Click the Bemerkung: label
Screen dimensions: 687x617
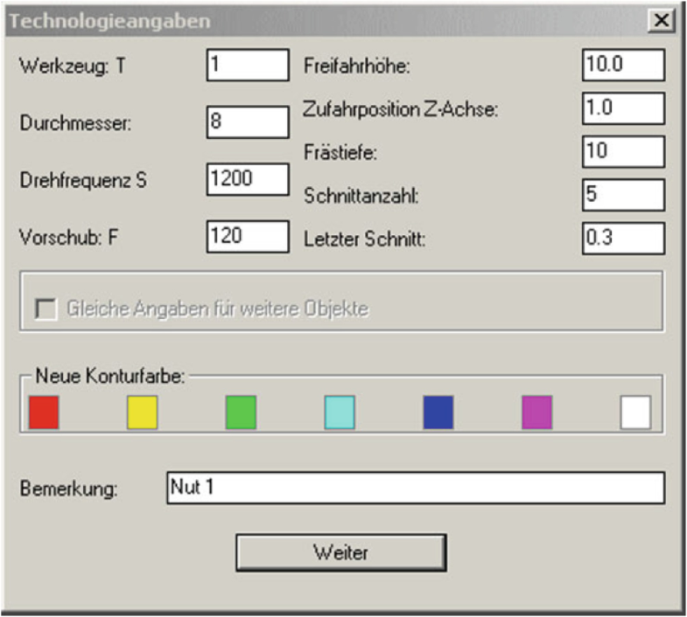69,489
